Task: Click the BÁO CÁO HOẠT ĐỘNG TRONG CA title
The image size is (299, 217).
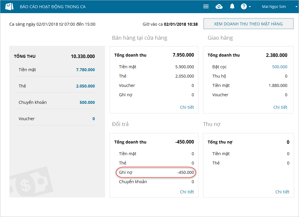Action: click(x=53, y=6)
